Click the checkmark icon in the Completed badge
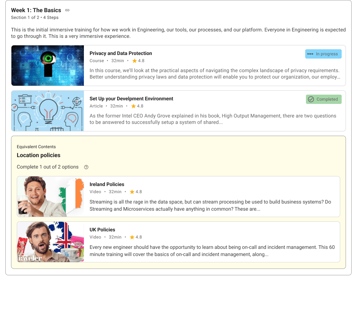The width and height of the screenshot is (357, 311). tap(311, 99)
